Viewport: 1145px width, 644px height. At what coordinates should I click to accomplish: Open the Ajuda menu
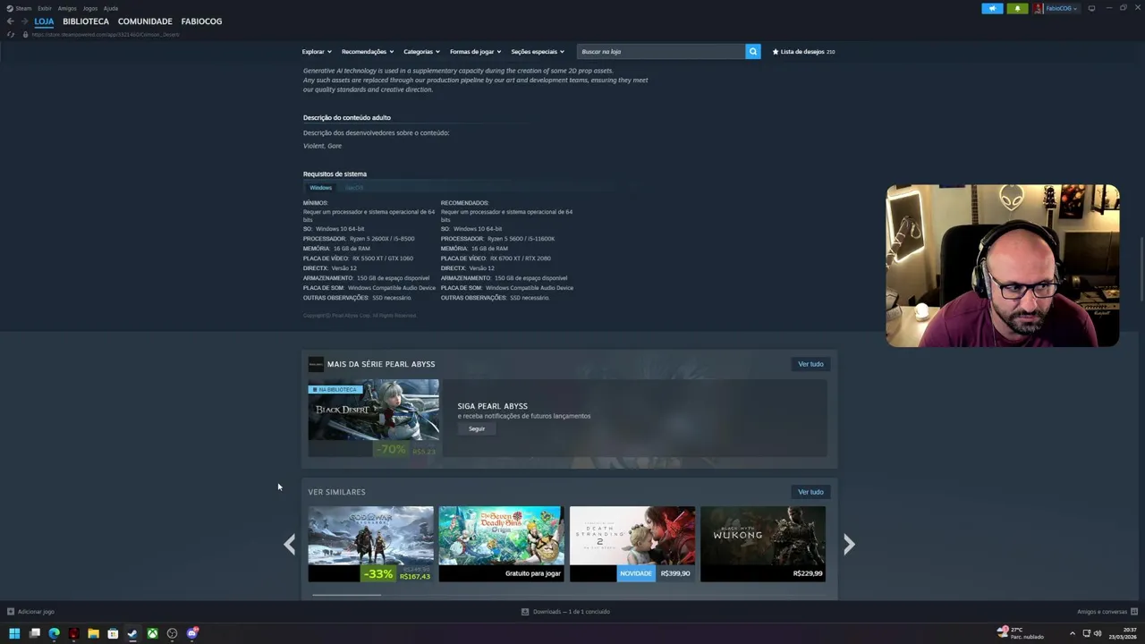pos(111,8)
